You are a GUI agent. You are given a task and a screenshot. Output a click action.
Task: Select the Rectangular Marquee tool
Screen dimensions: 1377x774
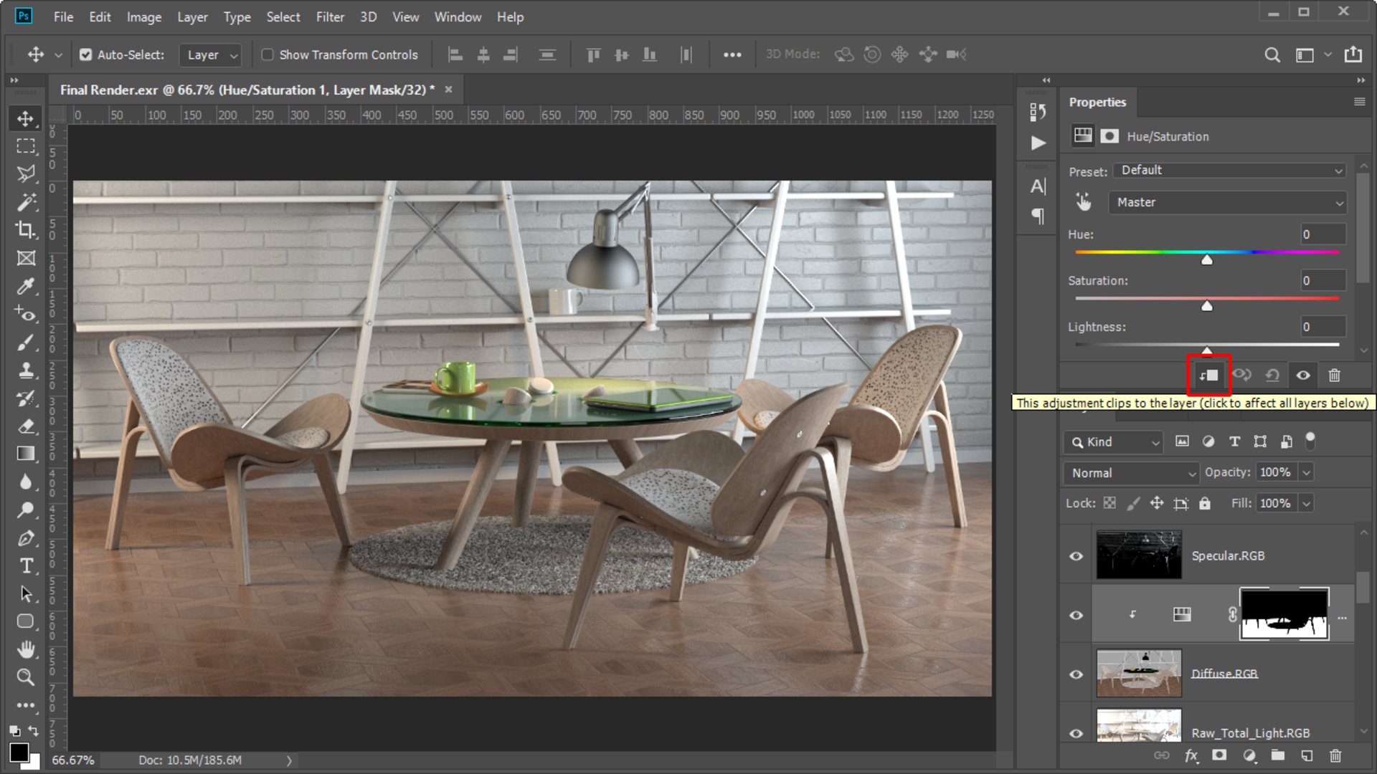[x=26, y=146]
